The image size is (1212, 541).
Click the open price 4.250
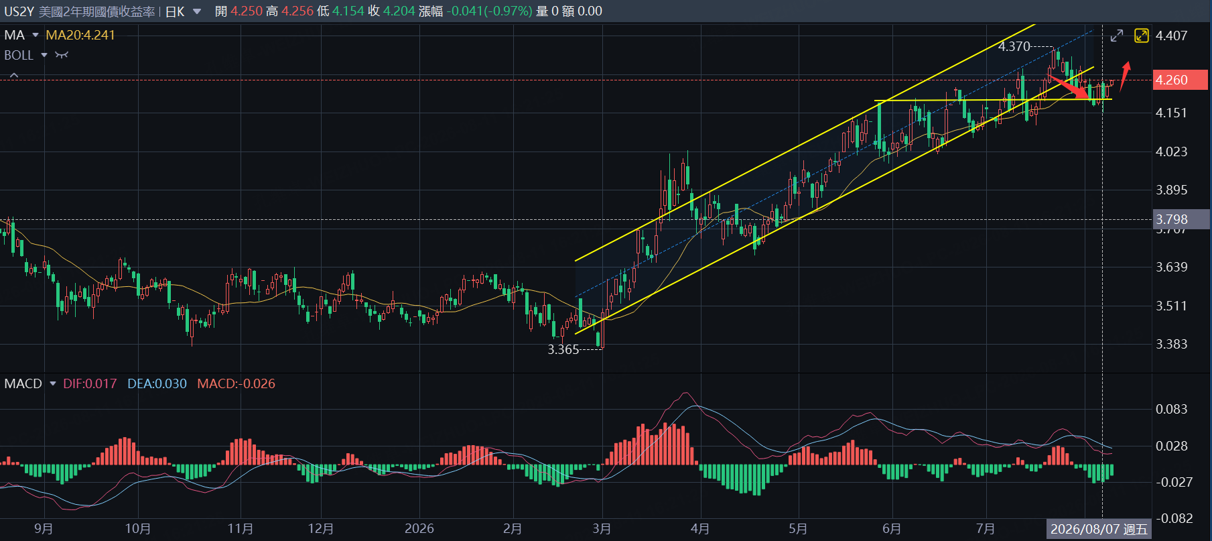(247, 11)
